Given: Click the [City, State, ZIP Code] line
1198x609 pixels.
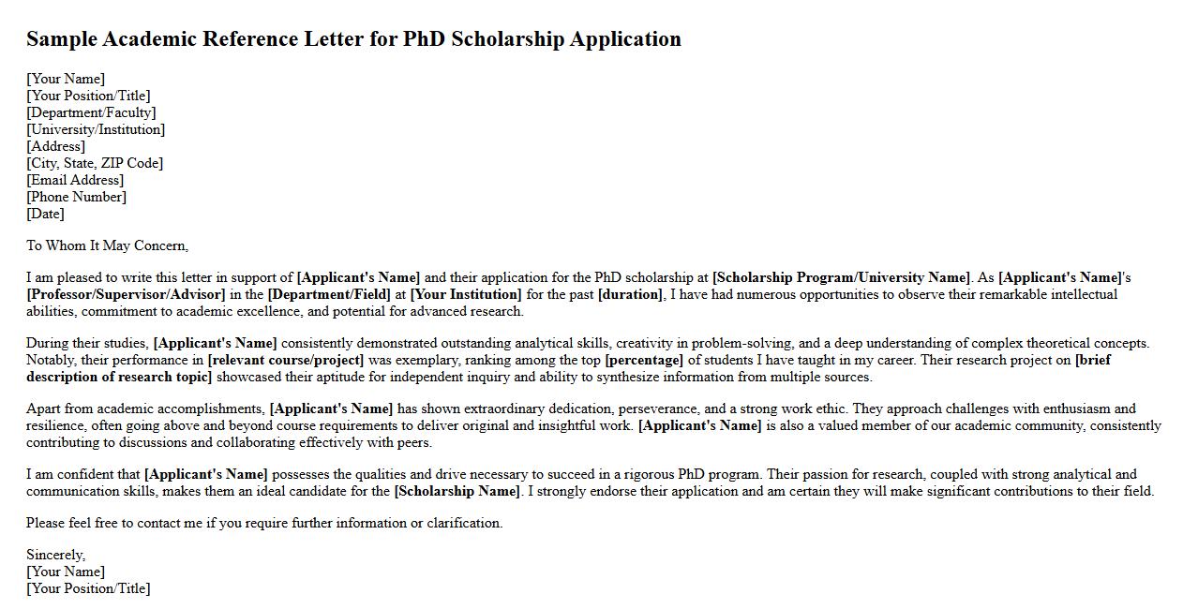Looking at the screenshot, I should point(95,163).
